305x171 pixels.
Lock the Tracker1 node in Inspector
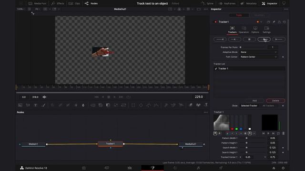pos(279,22)
